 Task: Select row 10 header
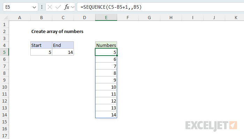[x=4, y=87]
